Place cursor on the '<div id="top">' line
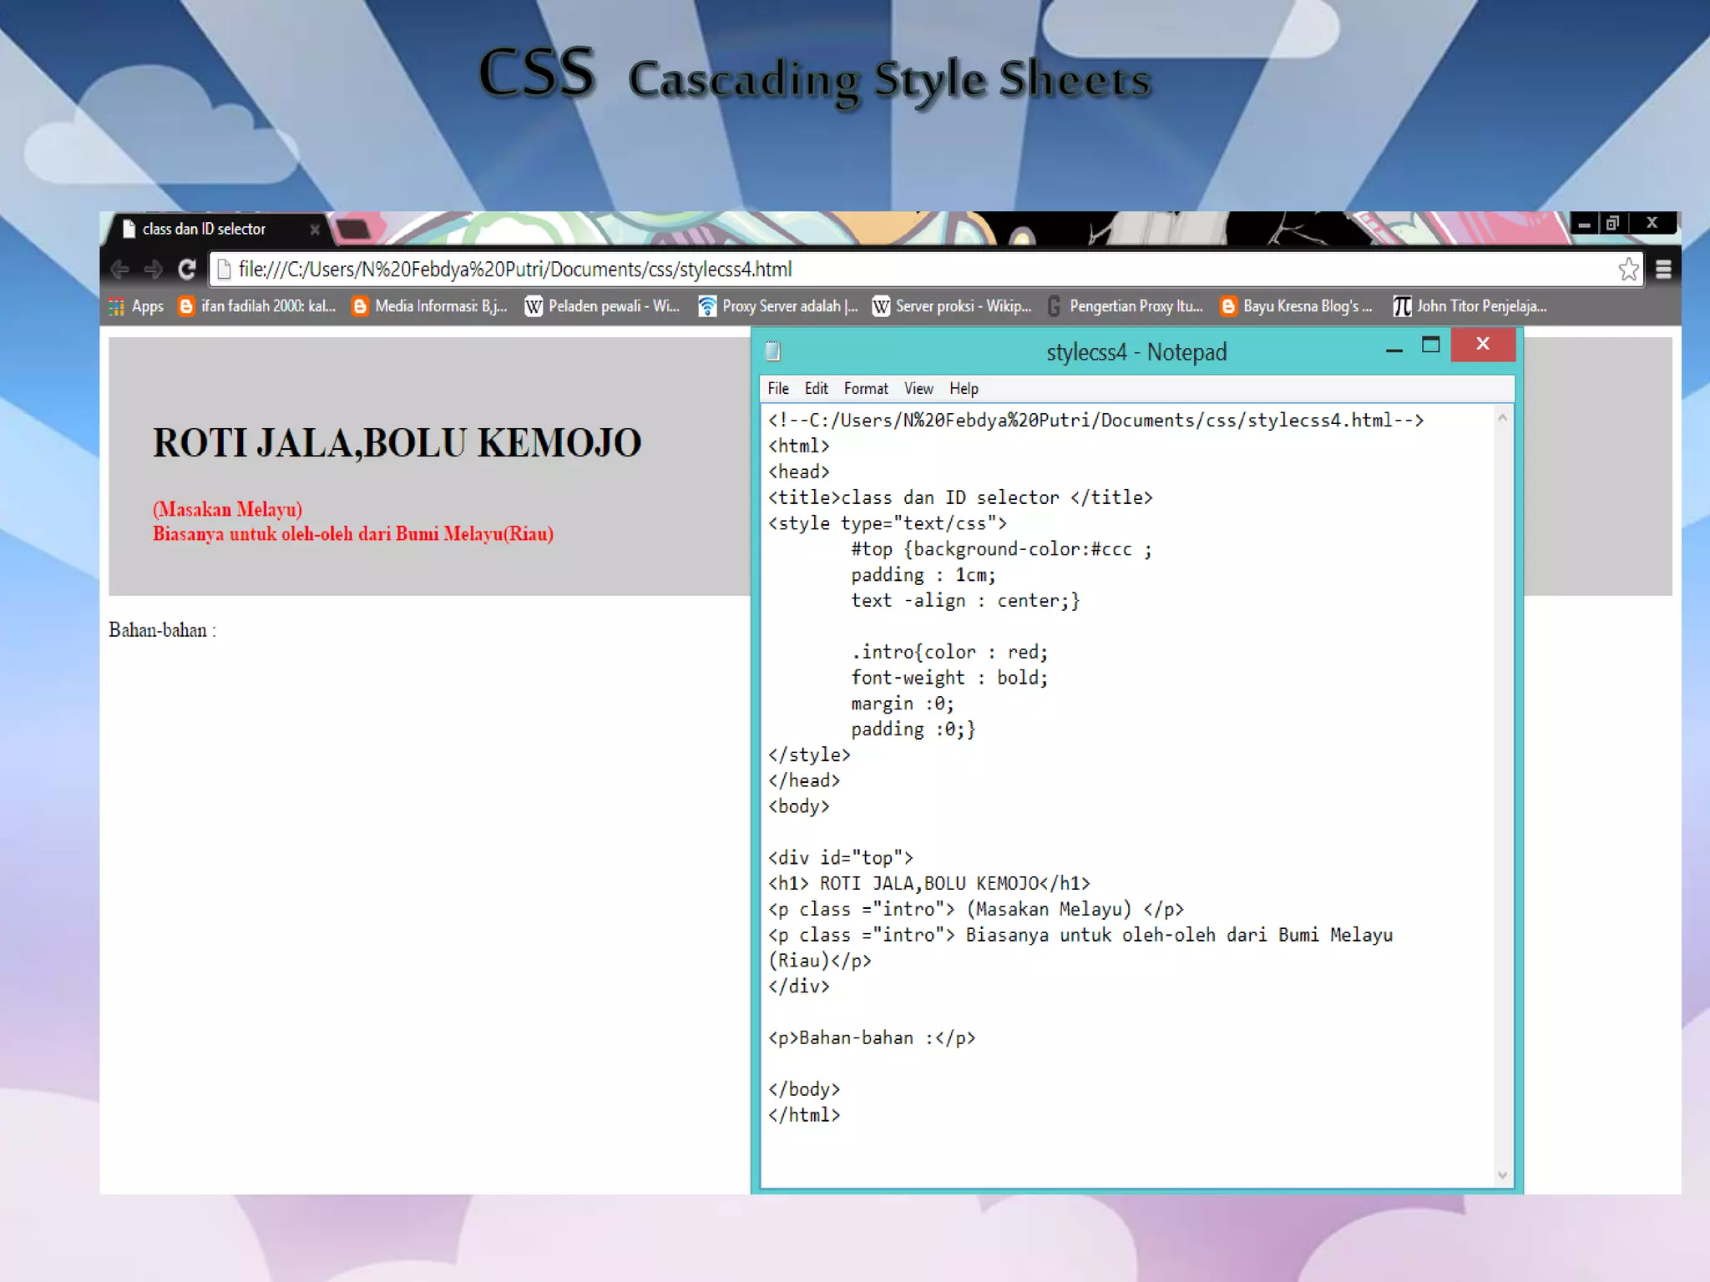 [x=840, y=857]
